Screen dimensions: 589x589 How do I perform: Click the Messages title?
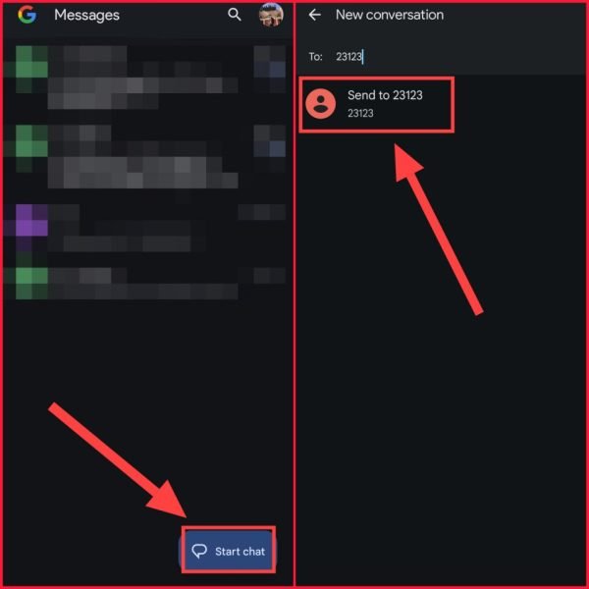[86, 15]
